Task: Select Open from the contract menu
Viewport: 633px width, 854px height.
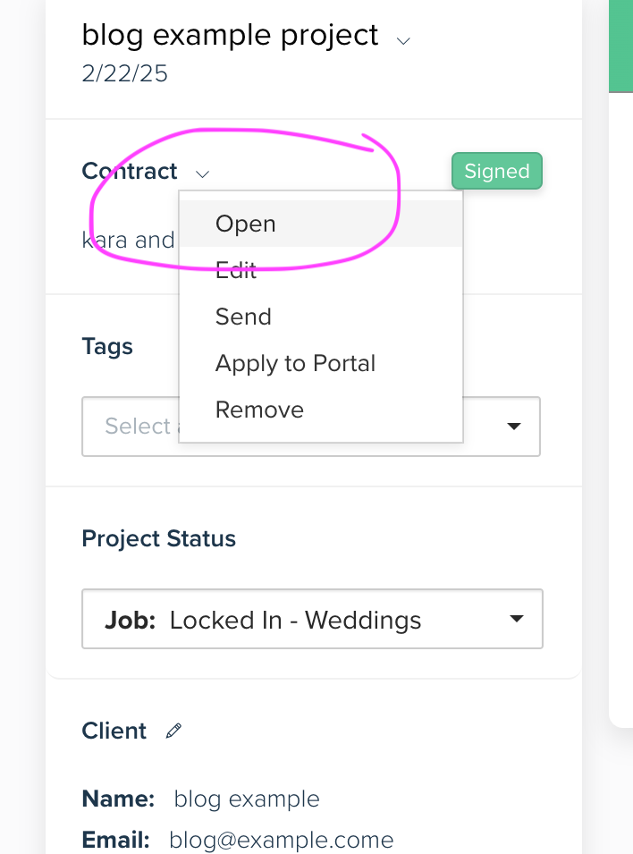Action: (321, 224)
